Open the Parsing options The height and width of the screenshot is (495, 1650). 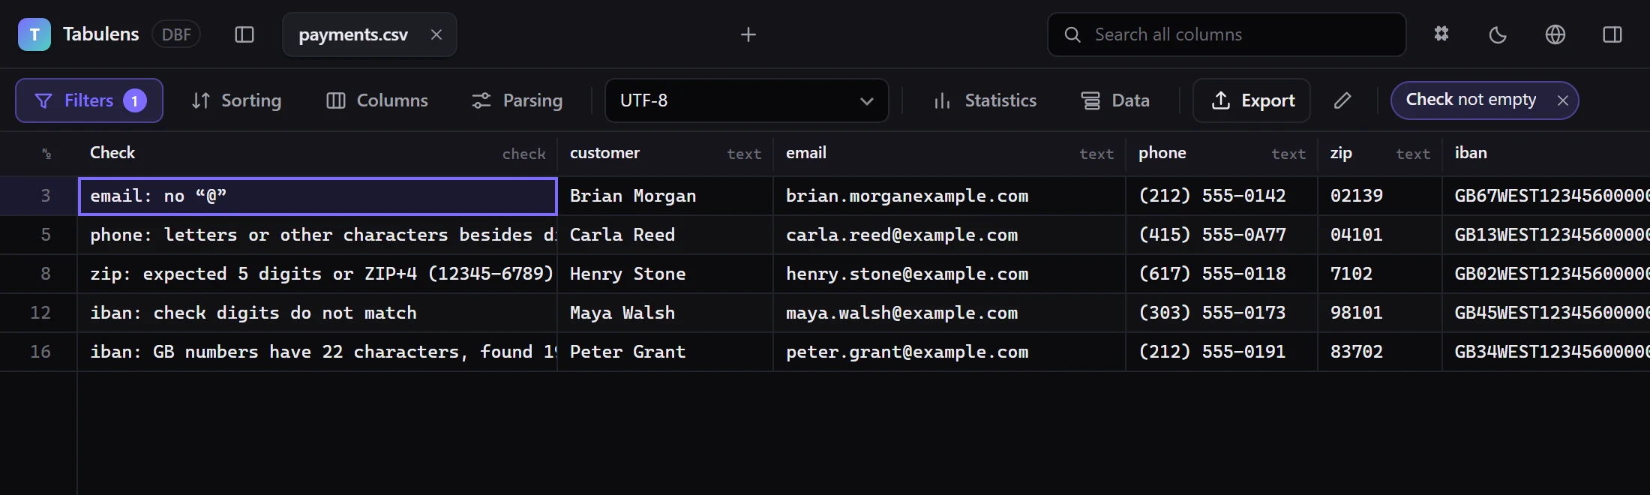[517, 100]
